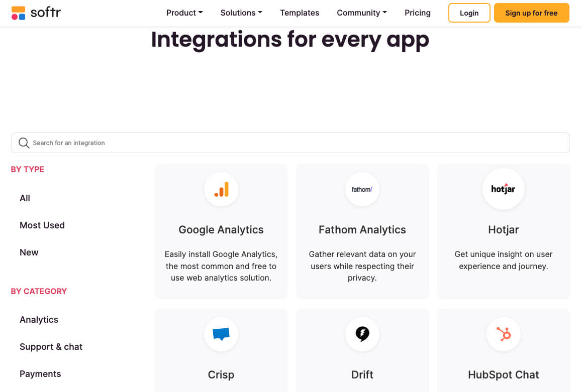Screen dimensions: 582x392
Task: Click the Google Analytics integration icon
Action: [x=221, y=189]
